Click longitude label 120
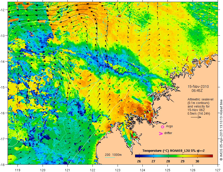Viewport: 223px width, 172px height. [43, 170]
